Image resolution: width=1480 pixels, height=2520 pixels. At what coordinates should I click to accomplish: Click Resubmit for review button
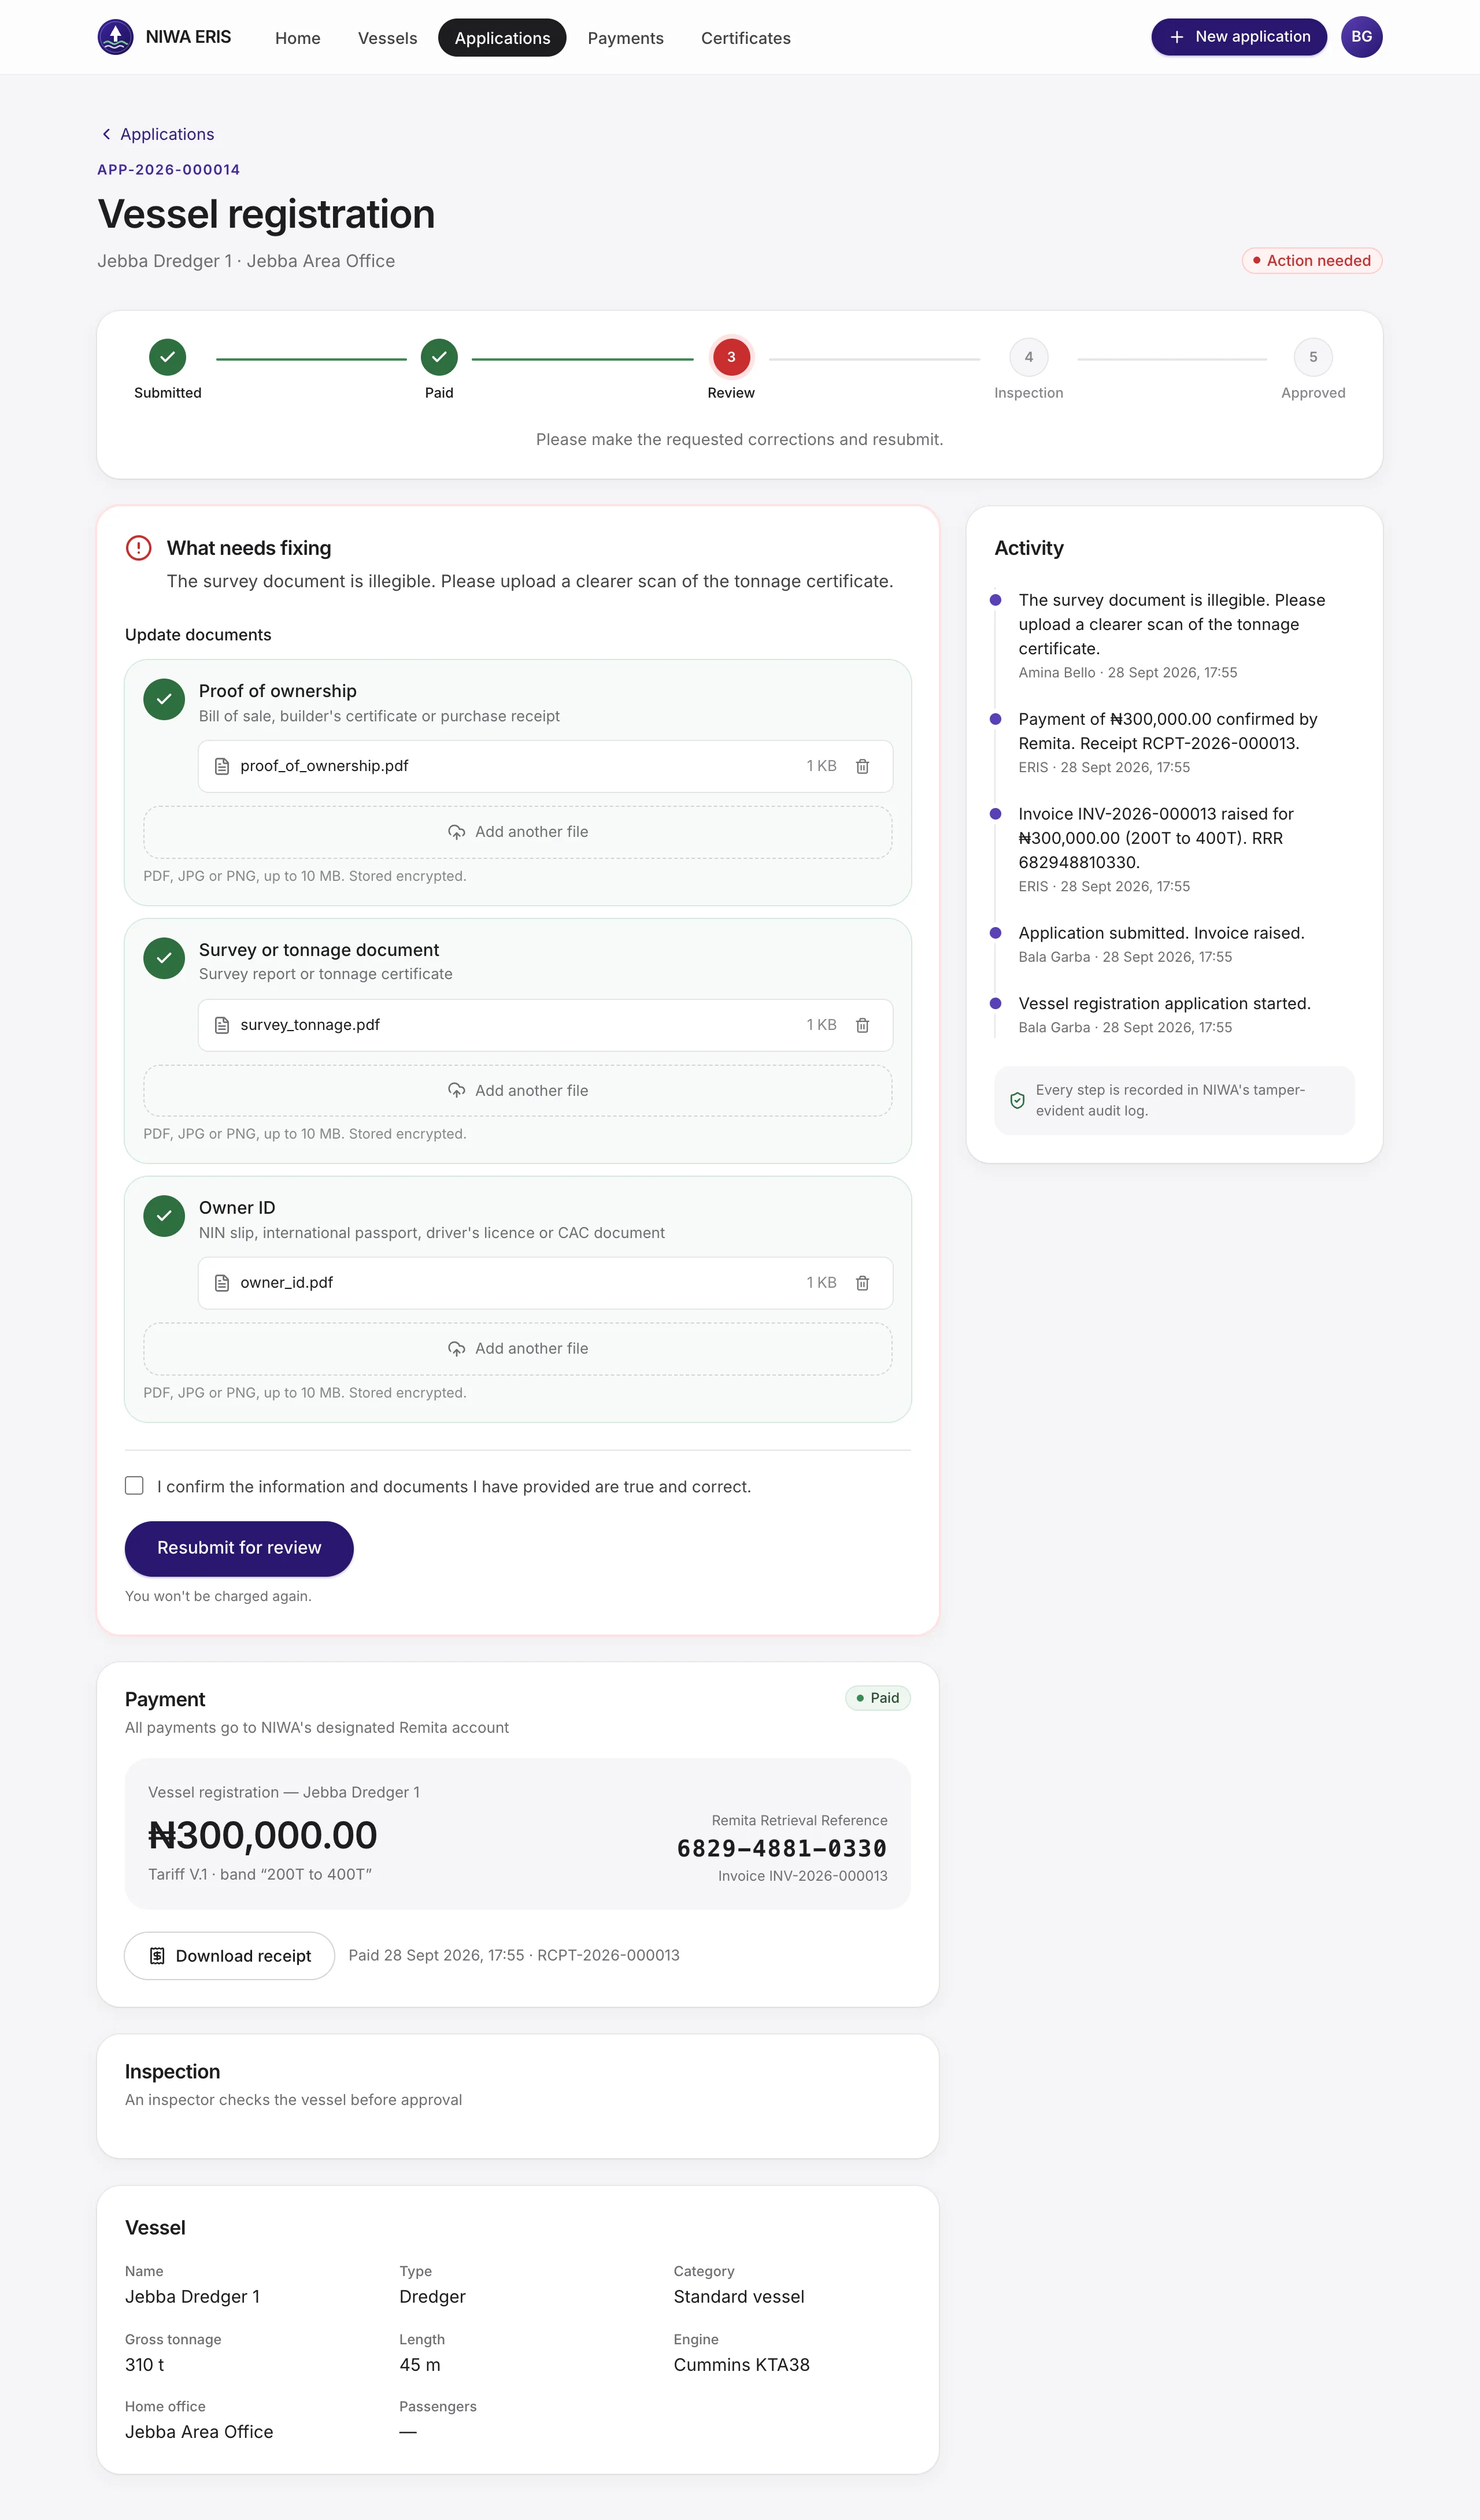tap(239, 1548)
